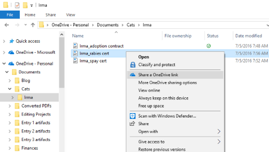Select the Irma_spay cert file

pyautogui.click(x=93, y=61)
